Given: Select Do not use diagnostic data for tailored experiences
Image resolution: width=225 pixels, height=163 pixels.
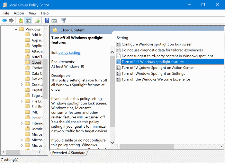Looking at the screenshot, I should [x=162, y=50].
